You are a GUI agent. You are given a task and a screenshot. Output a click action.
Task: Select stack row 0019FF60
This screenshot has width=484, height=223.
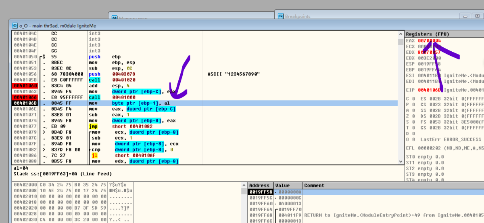(366, 204)
